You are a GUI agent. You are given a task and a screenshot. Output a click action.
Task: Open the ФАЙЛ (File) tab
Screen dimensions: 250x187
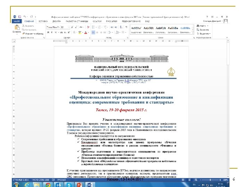pos(17,21)
